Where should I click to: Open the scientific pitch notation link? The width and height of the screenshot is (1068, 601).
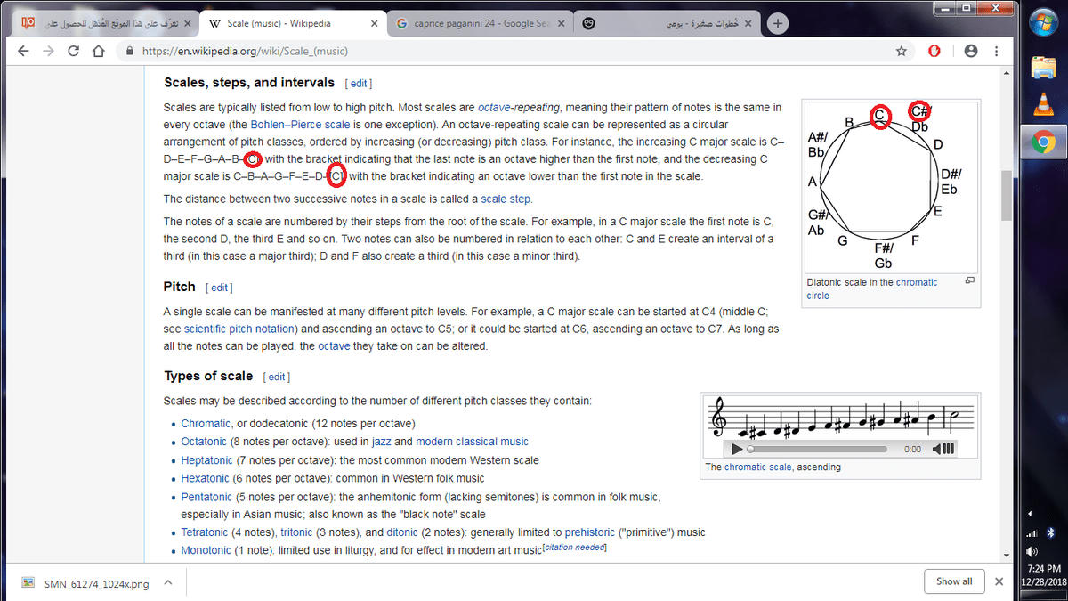[x=239, y=329]
